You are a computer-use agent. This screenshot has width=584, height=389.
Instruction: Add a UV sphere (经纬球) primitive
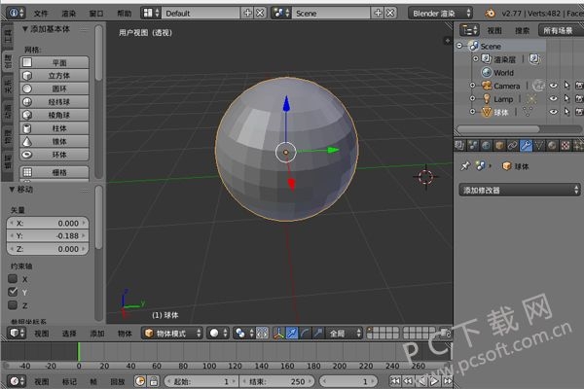tap(56, 101)
